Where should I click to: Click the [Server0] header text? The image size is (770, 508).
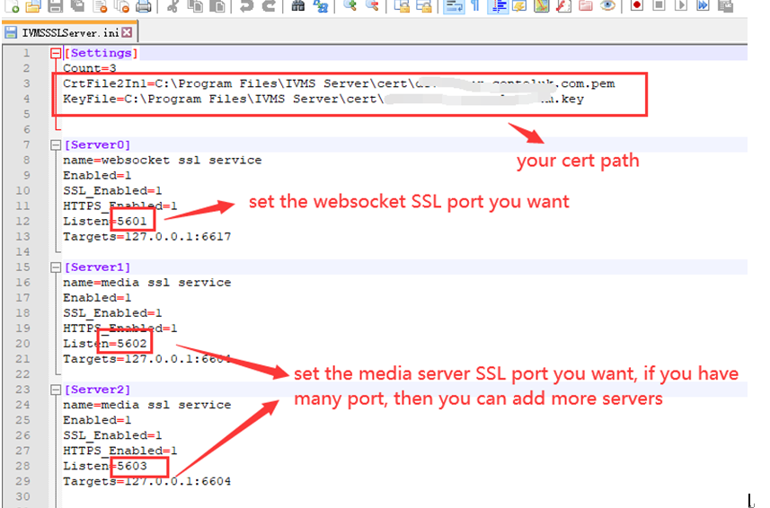coord(97,145)
